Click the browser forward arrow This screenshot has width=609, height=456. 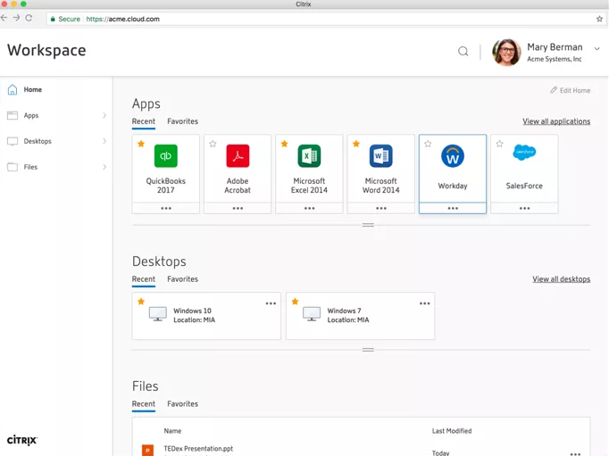point(16,18)
